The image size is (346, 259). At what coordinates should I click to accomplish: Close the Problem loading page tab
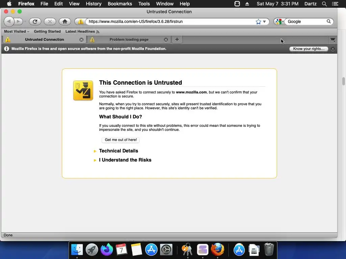point(166,40)
